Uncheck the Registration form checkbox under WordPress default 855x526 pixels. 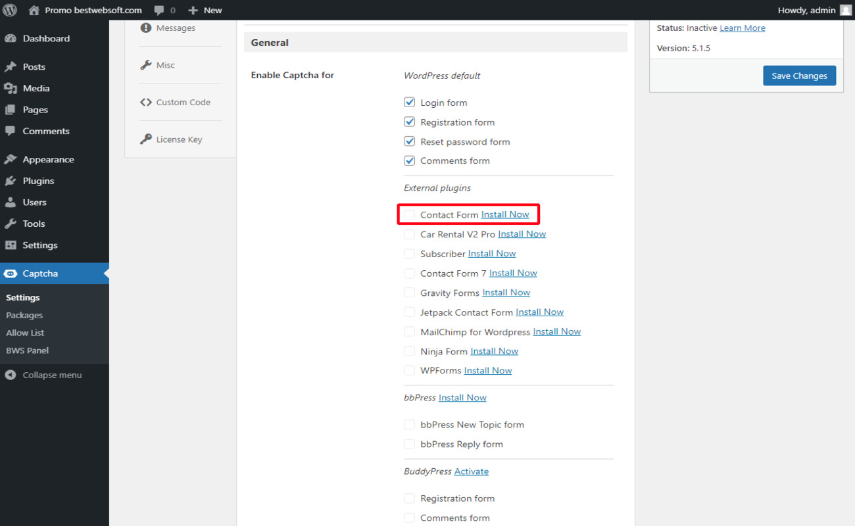coord(410,122)
